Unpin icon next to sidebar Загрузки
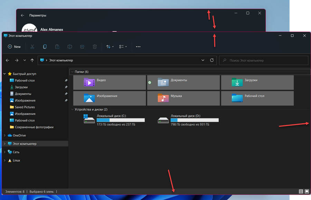The height and width of the screenshot is (200, 311). 66,87
